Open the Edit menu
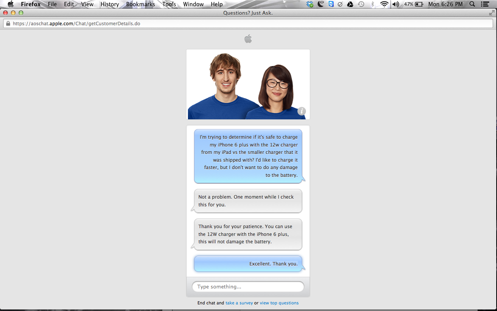Image resolution: width=497 pixels, height=311 pixels. pyautogui.click(x=69, y=4)
